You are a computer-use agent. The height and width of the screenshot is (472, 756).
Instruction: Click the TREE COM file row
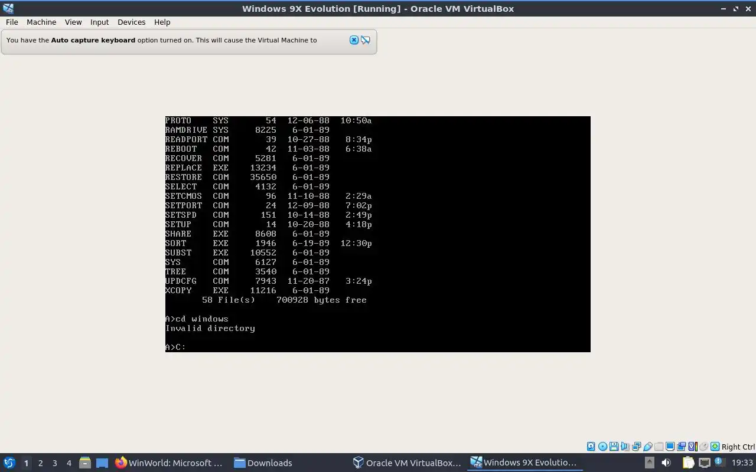coord(247,271)
